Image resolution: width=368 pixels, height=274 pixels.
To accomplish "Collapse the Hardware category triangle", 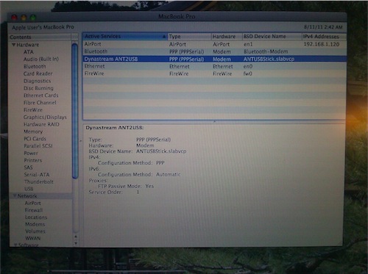I will [14, 45].
